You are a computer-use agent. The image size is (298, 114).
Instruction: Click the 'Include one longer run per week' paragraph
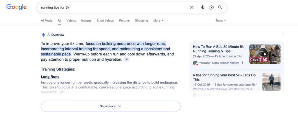pos(109,87)
